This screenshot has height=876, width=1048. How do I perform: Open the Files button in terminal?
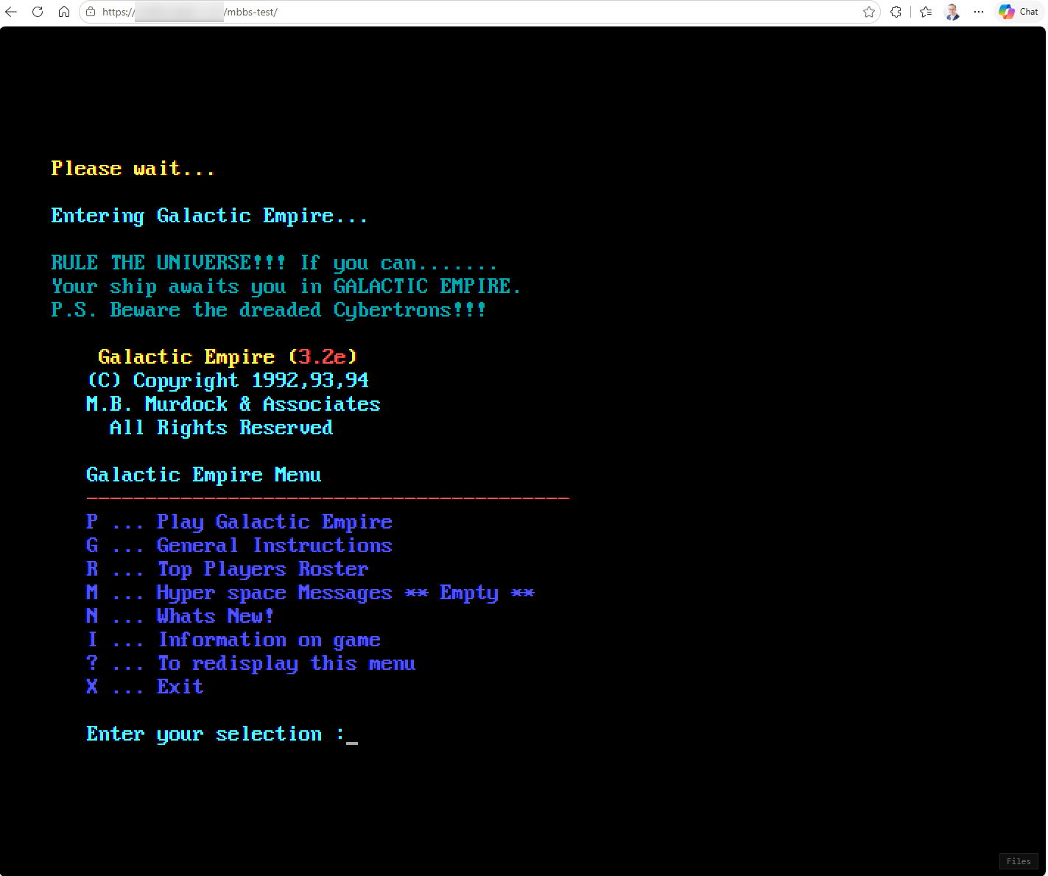pos(1019,861)
